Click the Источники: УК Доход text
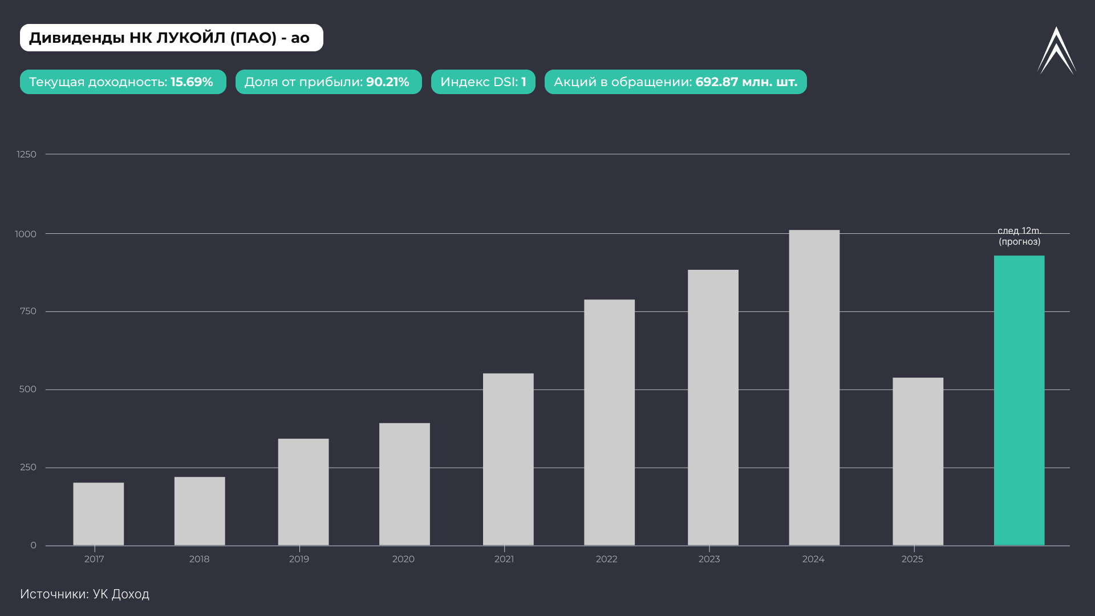1095x616 pixels. click(84, 594)
